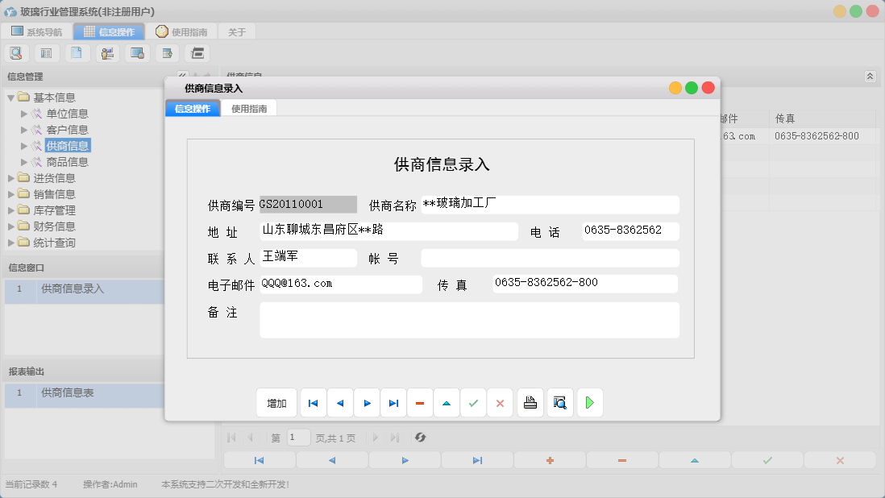Viewport: 885px width, 498px height.
Task: Print the supplier record using the printer icon
Action: coord(530,402)
